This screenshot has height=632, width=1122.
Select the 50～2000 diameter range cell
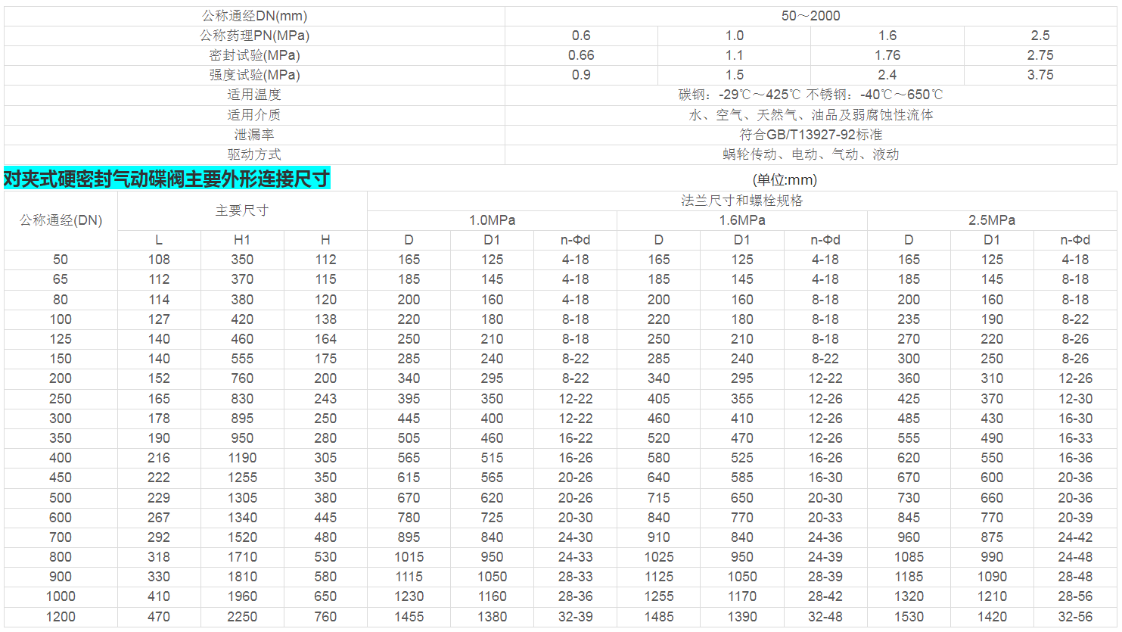(810, 16)
